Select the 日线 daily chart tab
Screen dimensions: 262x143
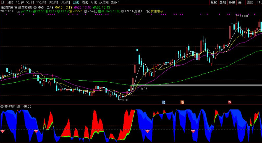76,2
